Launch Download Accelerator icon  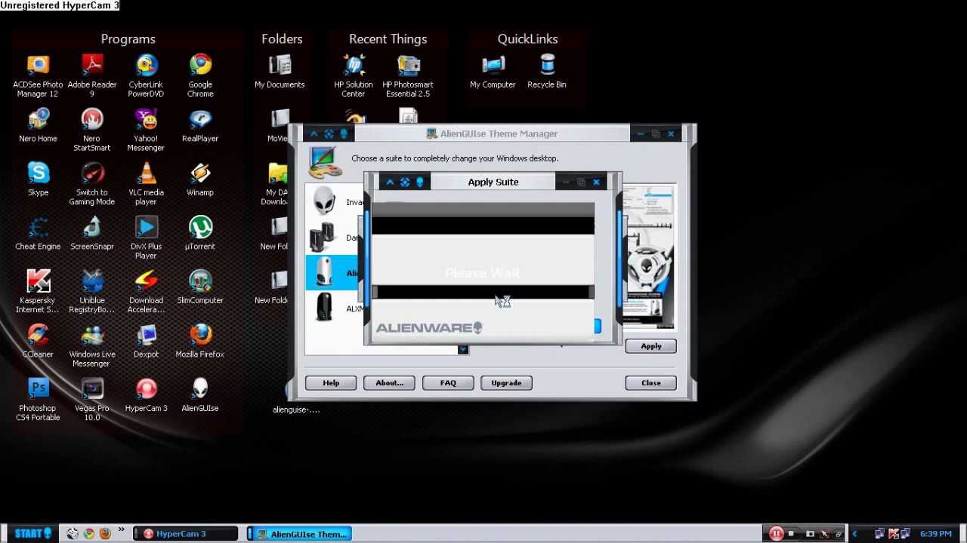[x=146, y=292]
